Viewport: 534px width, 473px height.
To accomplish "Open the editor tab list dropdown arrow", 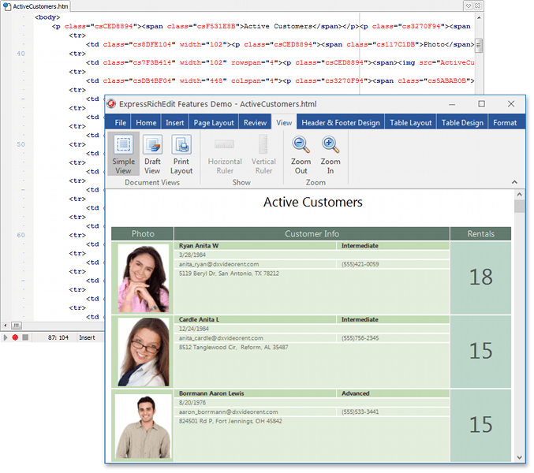I will tap(468, 6).
